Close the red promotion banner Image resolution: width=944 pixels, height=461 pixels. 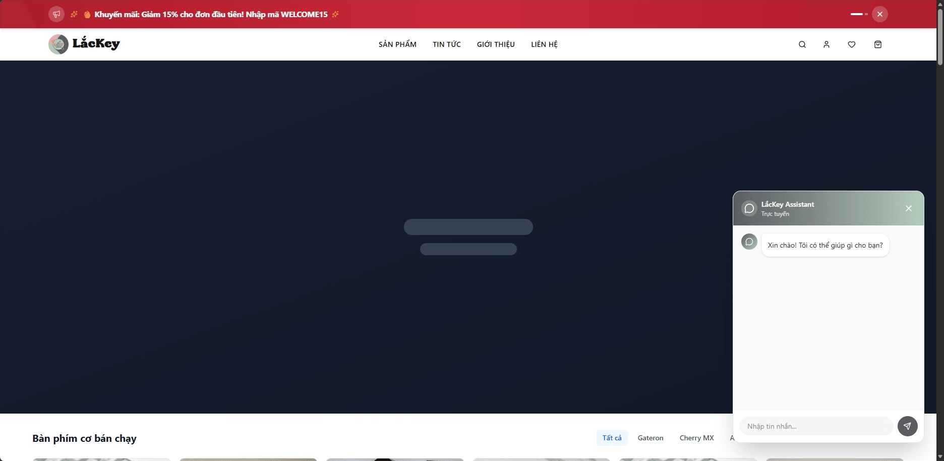pos(880,14)
